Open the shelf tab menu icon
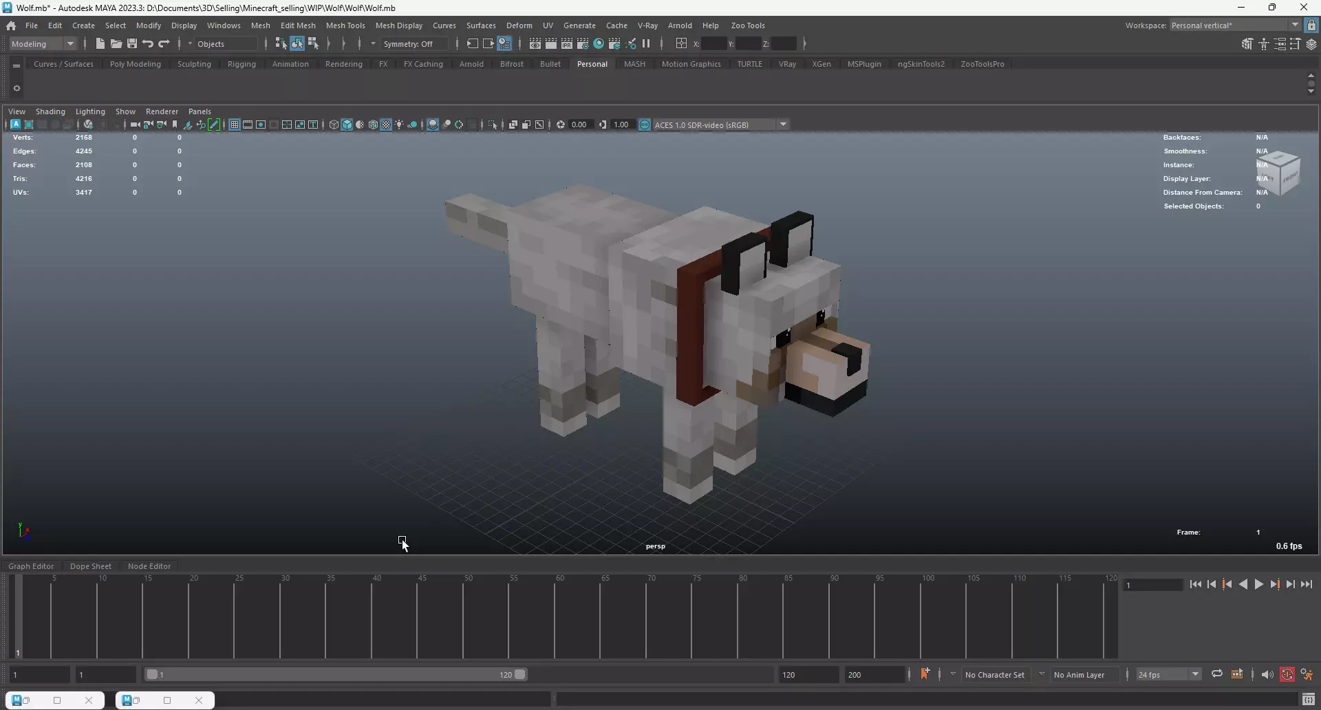1321x710 pixels. pos(17,66)
